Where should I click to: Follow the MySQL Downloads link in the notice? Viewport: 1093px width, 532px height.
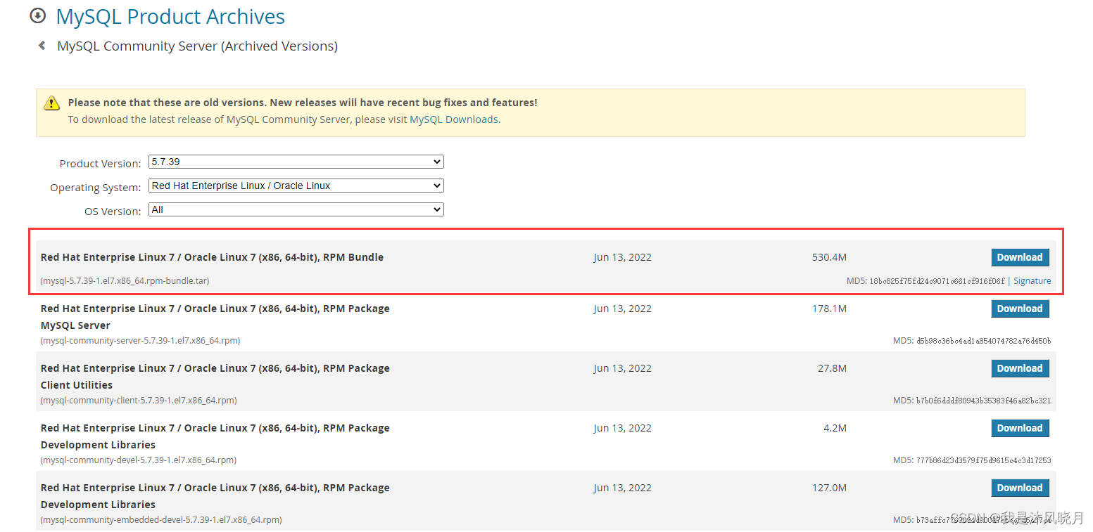454,119
